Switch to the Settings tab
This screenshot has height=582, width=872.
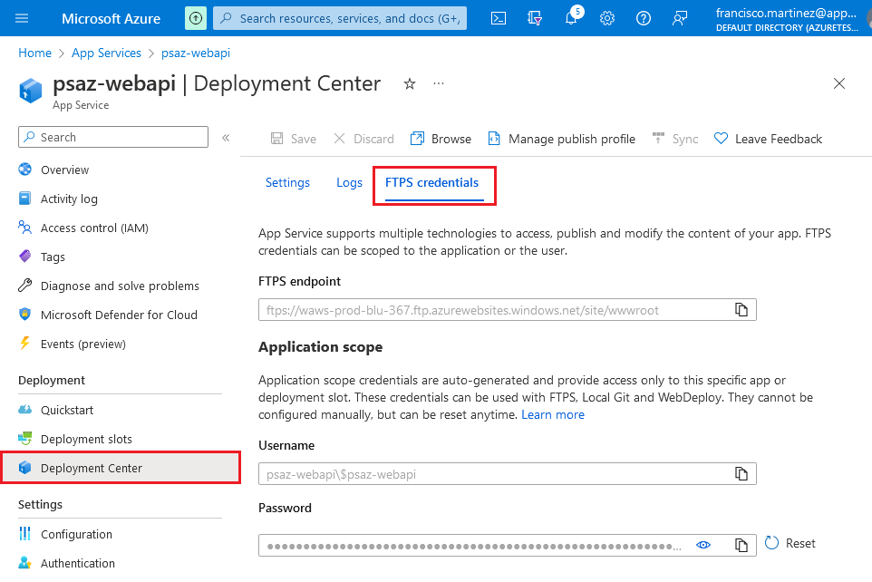pyautogui.click(x=287, y=182)
